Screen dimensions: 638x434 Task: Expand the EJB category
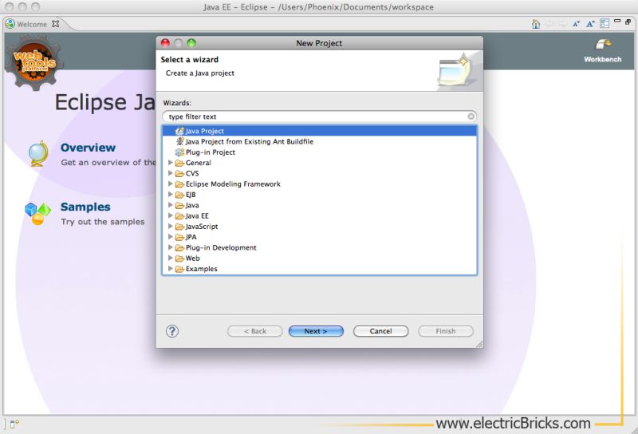[x=171, y=194]
